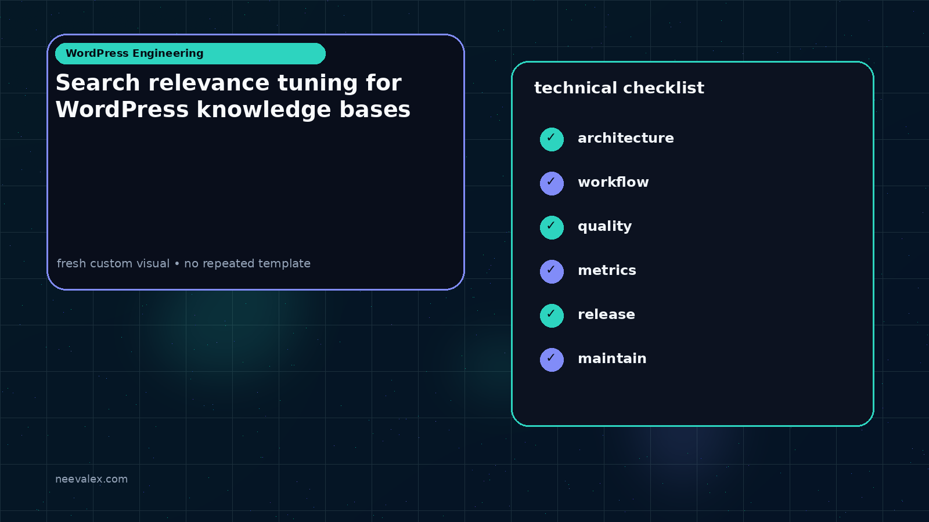929x522 pixels.
Task: Click the checkmark icon beside maintain
Action: click(x=552, y=360)
